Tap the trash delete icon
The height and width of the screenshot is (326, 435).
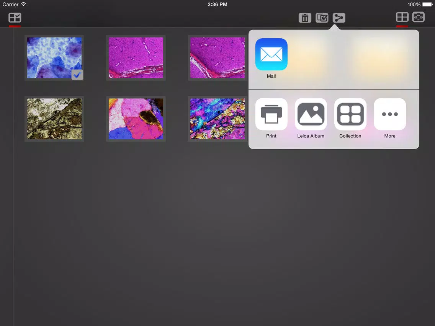(x=304, y=18)
